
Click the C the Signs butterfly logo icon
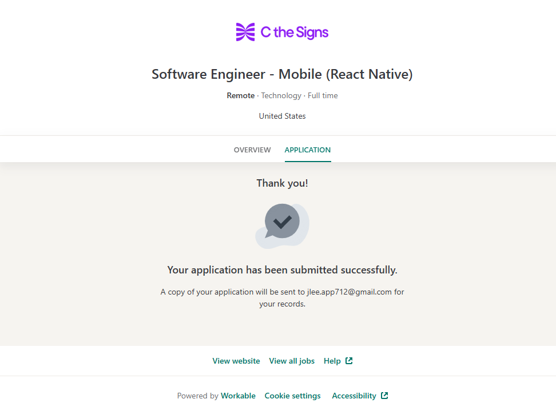click(x=245, y=32)
